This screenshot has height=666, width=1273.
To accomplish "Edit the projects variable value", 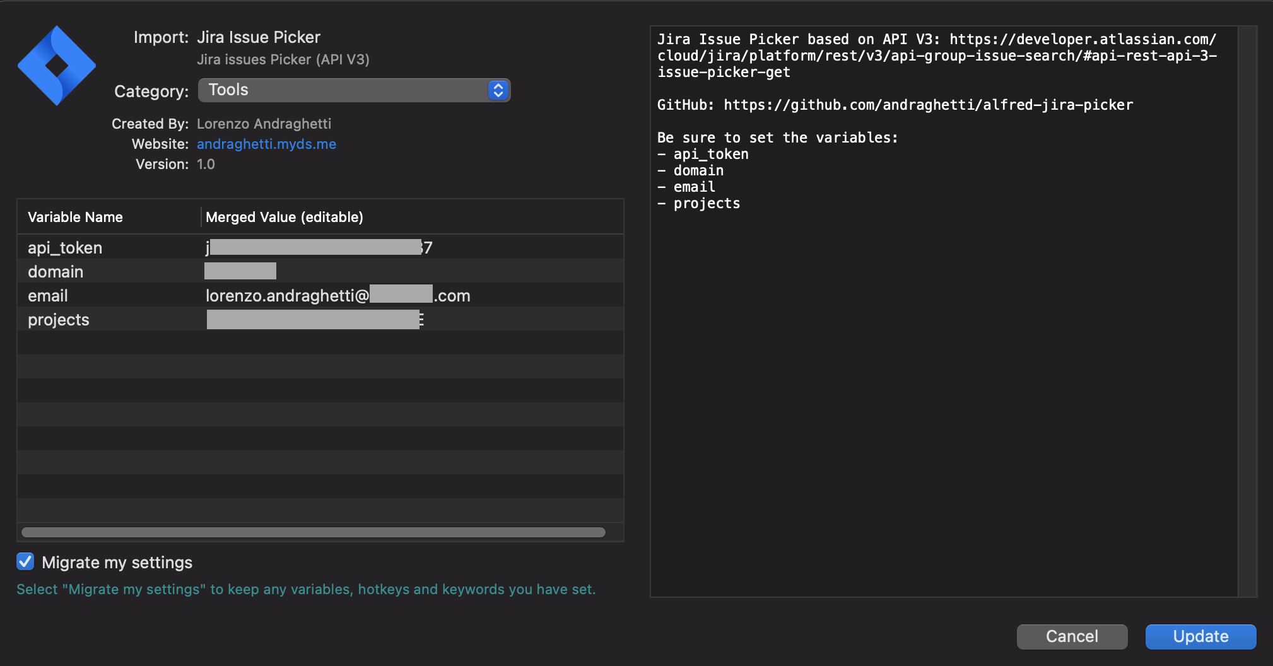I will click(x=315, y=319).
